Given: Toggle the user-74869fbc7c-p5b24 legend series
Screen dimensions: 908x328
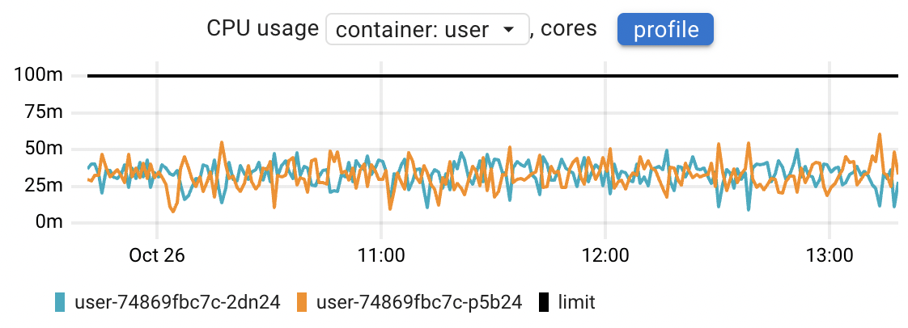Looking at the screenshot, I should point(409,302).
